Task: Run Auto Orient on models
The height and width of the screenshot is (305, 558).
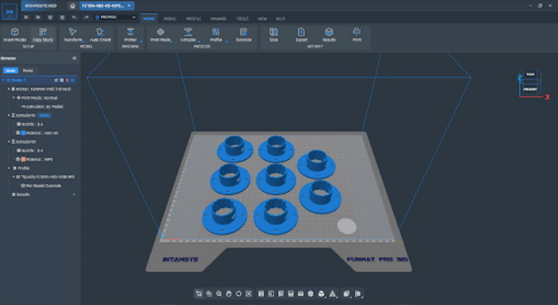Action: click(101, 33)
